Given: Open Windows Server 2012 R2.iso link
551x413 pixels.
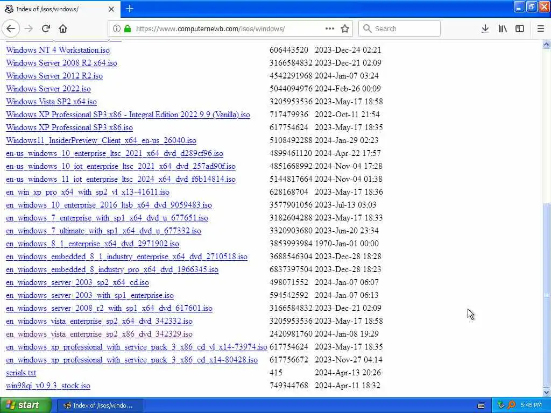Looking at the screenshot, I should [54, 76].
